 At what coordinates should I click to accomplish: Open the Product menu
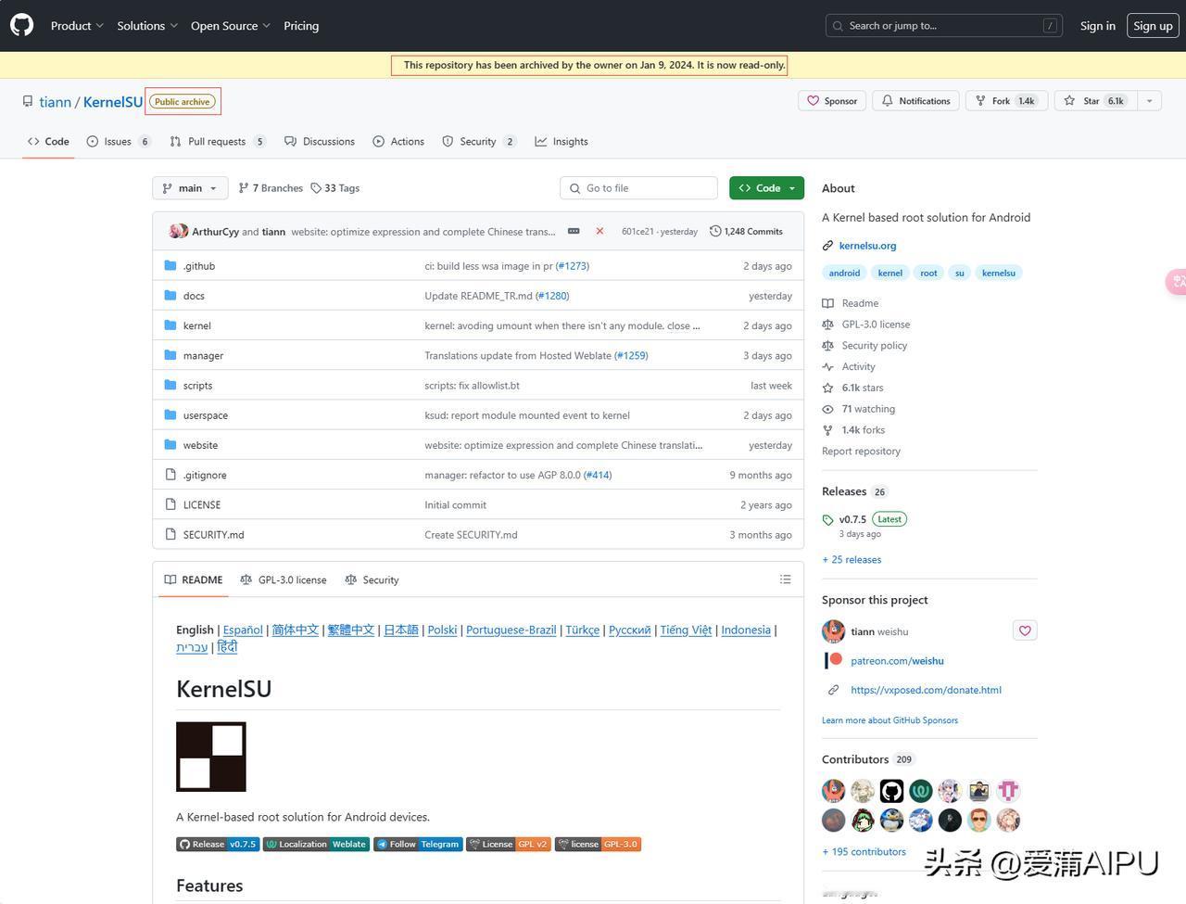(x=77, y=26)
